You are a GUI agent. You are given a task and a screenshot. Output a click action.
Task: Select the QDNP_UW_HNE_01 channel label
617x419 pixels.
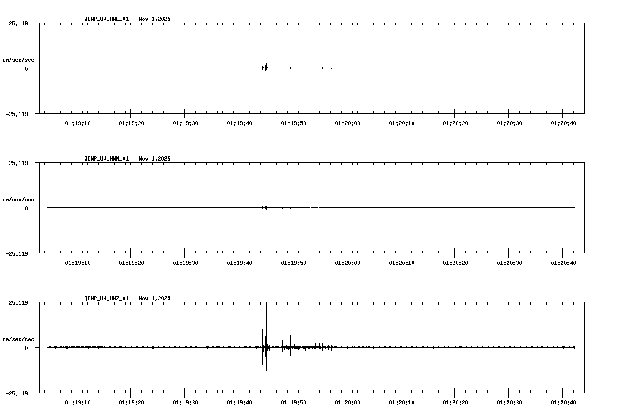pos(106,19)
